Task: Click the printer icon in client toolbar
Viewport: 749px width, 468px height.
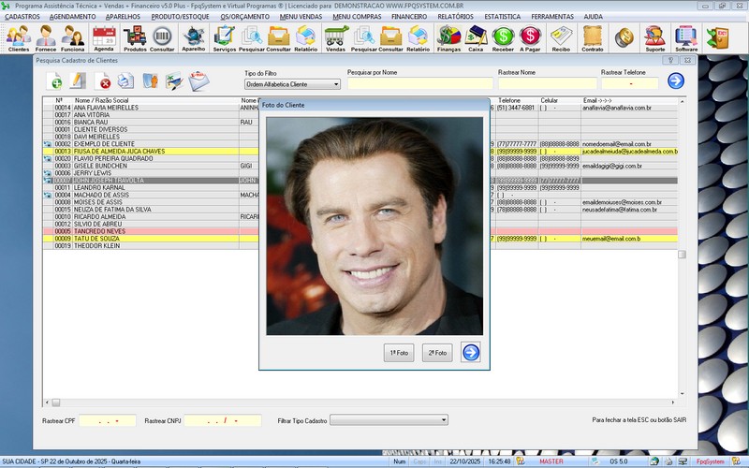Action: (x=126, y=81)
